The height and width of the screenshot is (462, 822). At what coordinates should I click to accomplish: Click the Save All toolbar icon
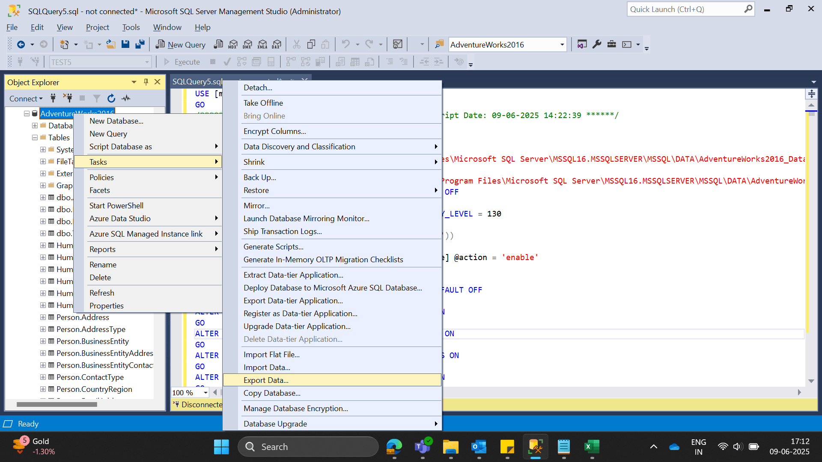point(140,44)
